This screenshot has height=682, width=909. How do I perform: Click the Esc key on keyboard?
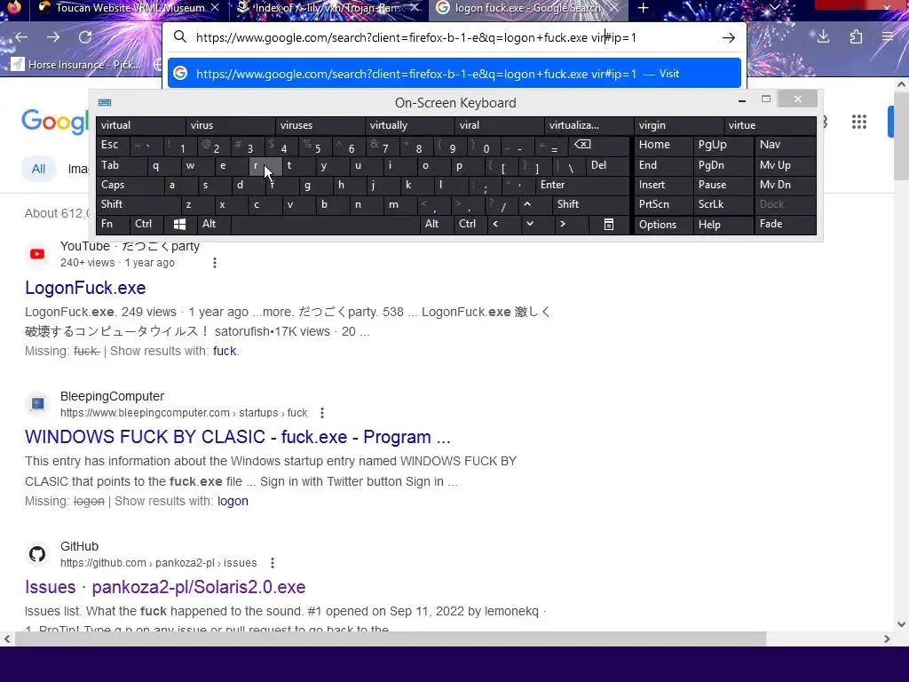point(113,145)
